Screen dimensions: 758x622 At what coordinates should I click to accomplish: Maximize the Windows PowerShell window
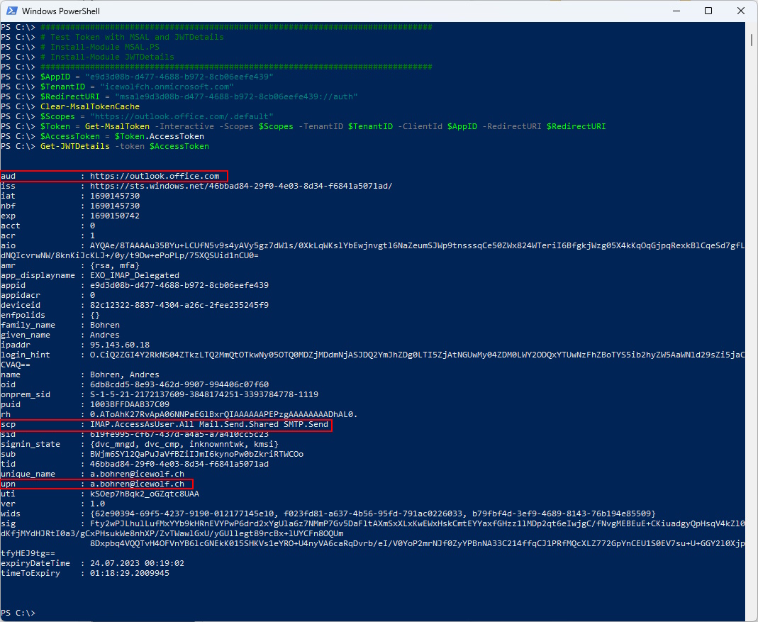tap(708, 11)
